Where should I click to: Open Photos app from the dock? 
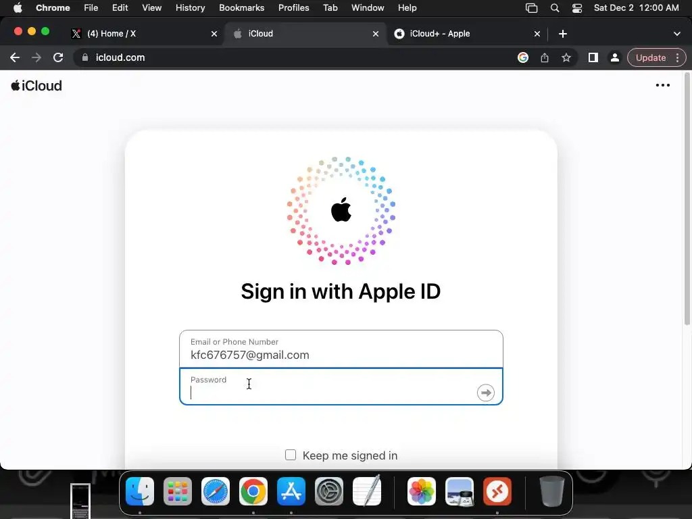tap(422, 491)
